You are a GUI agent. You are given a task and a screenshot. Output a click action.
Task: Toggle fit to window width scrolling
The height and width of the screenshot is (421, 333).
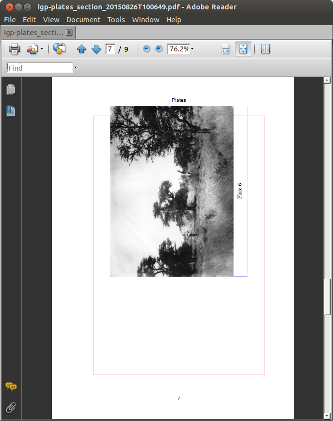click(226, 49)
